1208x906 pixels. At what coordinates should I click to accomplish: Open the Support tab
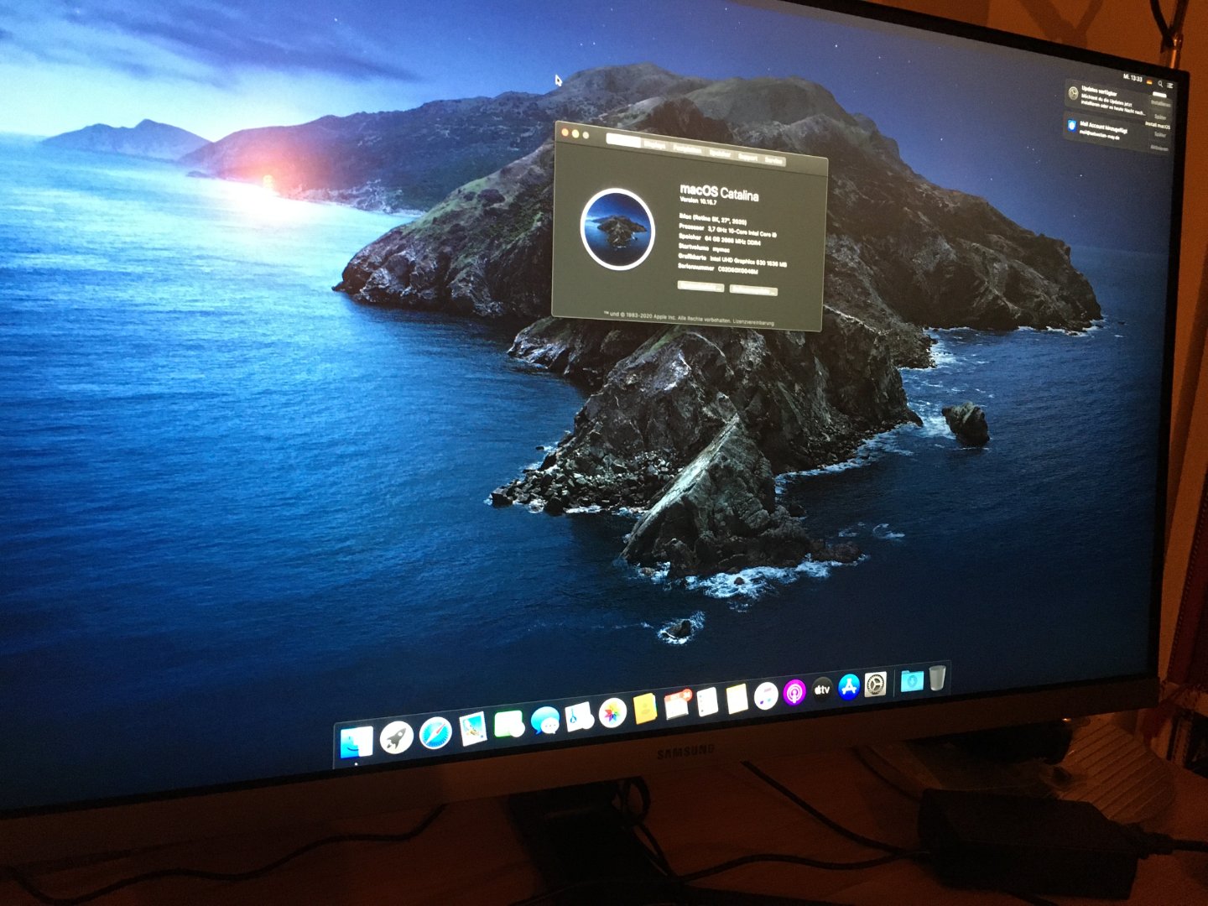click(x=747, y=157)
